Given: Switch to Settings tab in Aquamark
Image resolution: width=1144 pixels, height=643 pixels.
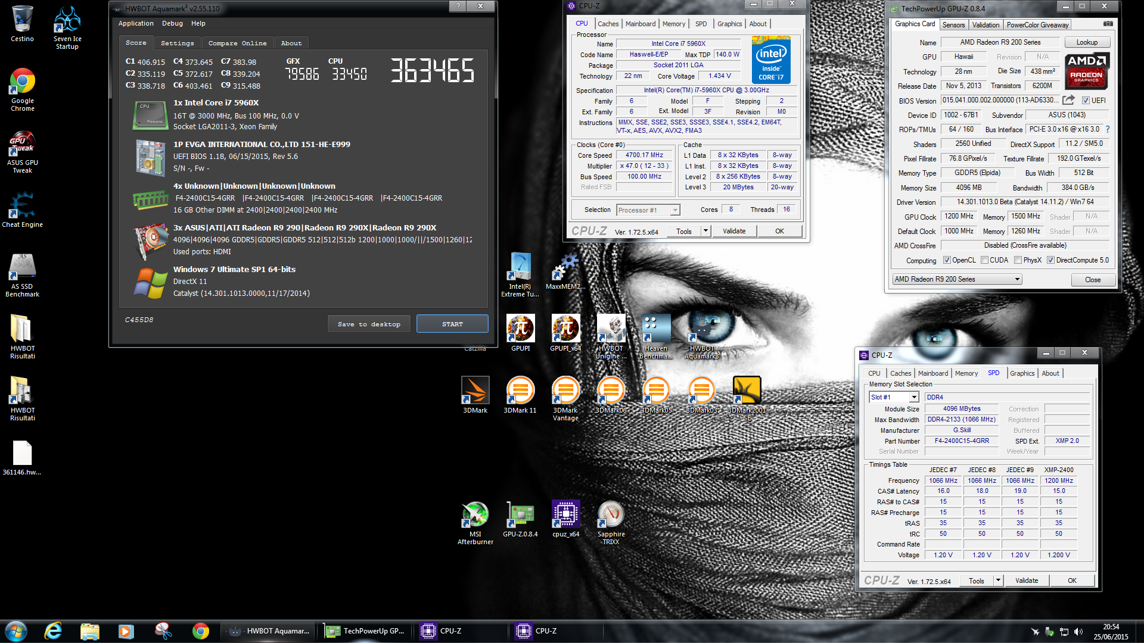Looking at the screenshot, I should coord(178,43).
